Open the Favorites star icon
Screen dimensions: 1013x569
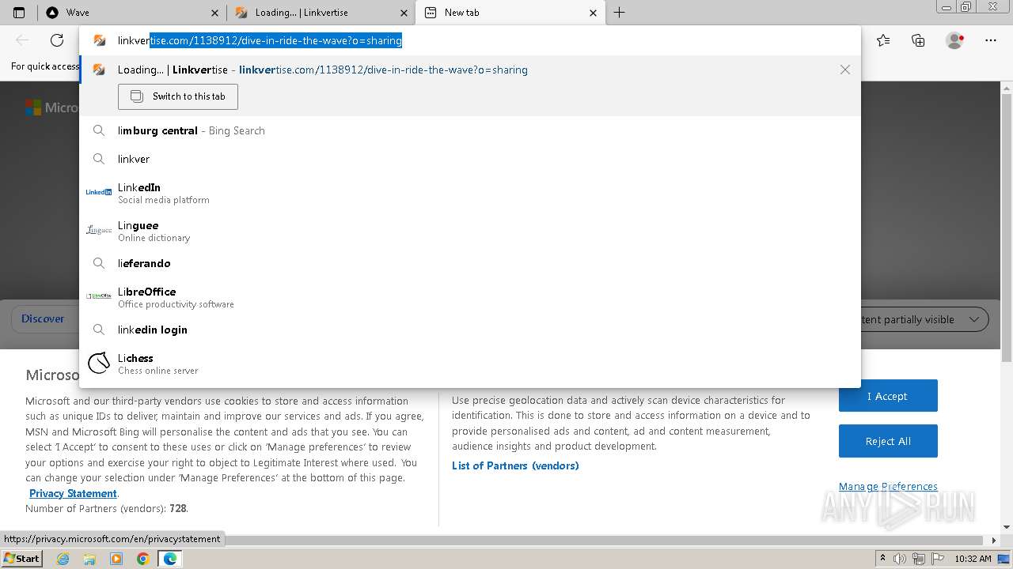[x=883, y=40]
